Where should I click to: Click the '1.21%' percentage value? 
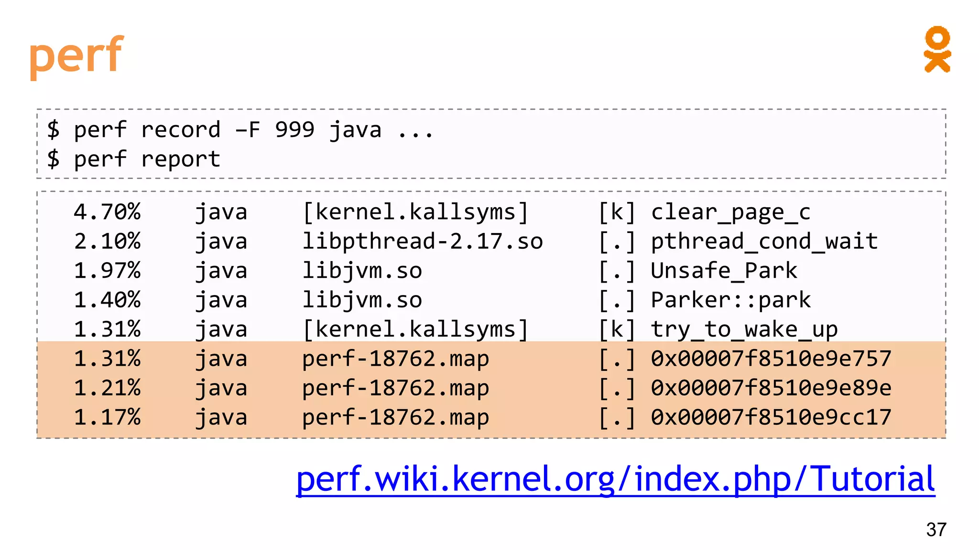107,388
